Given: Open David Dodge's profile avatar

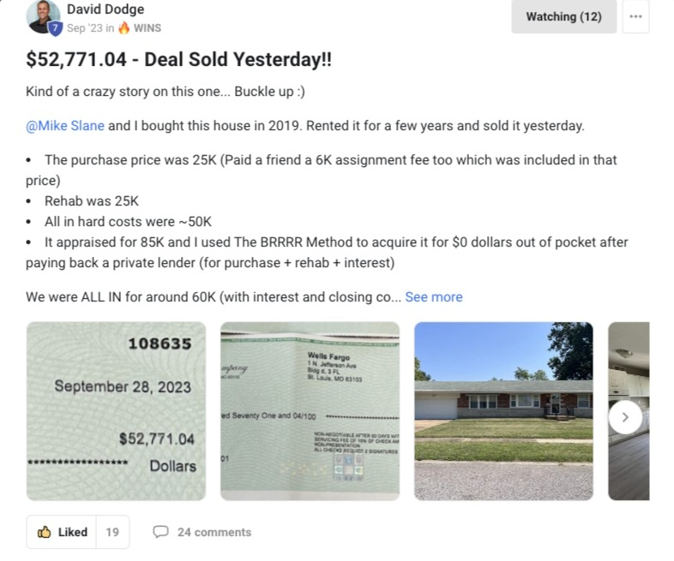Looking at the screenshot, I should pyautogui.click(x=43, y=16).
